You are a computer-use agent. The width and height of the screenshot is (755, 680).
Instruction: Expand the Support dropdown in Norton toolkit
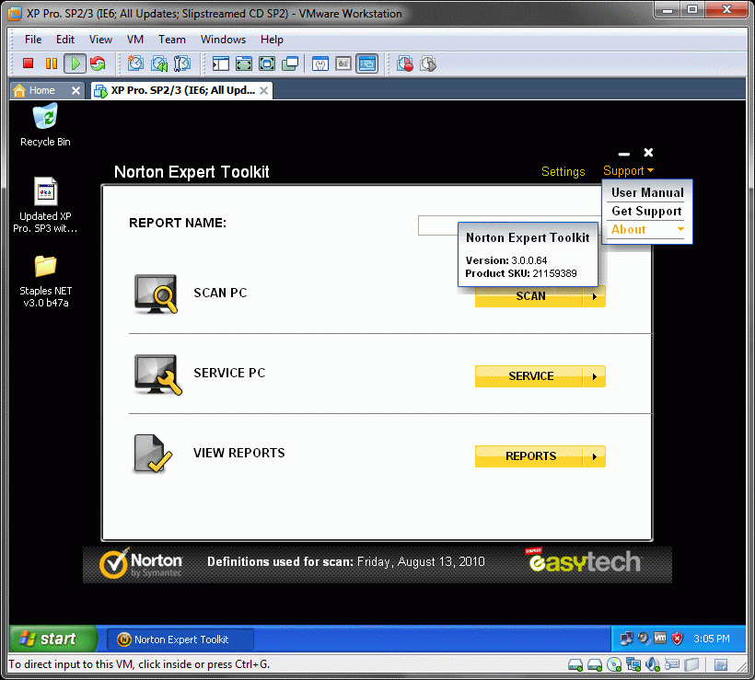coord(629,171)
